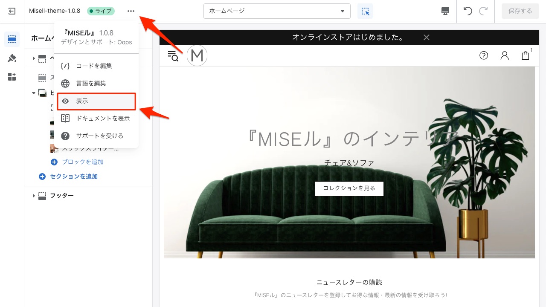
Task: Click the help question-mark icon in store header
Action: (x=484, y=55)
